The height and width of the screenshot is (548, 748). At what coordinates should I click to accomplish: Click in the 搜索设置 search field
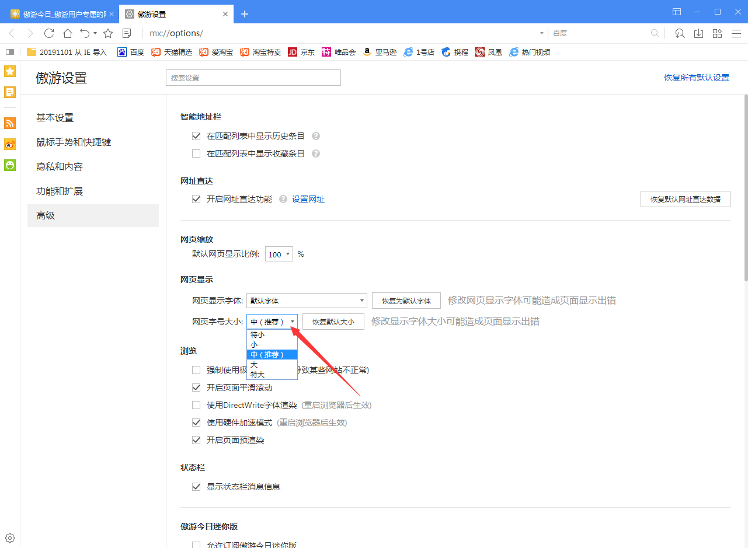253,77
